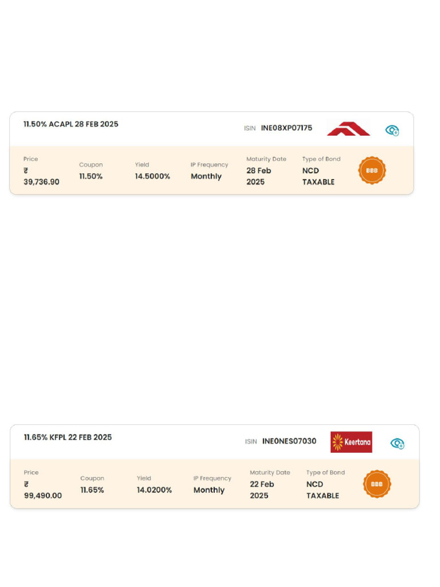440x587 pixels.
Task: Click the red ACAPL company logo
Action: pos(348,129)
